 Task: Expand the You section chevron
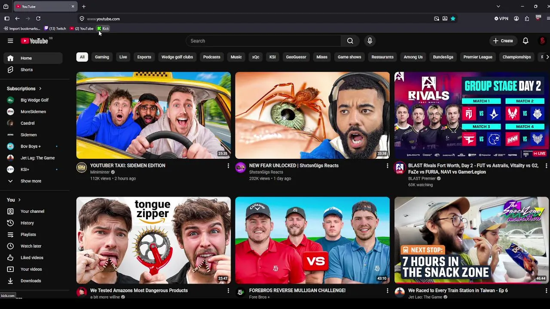[19, 200]
